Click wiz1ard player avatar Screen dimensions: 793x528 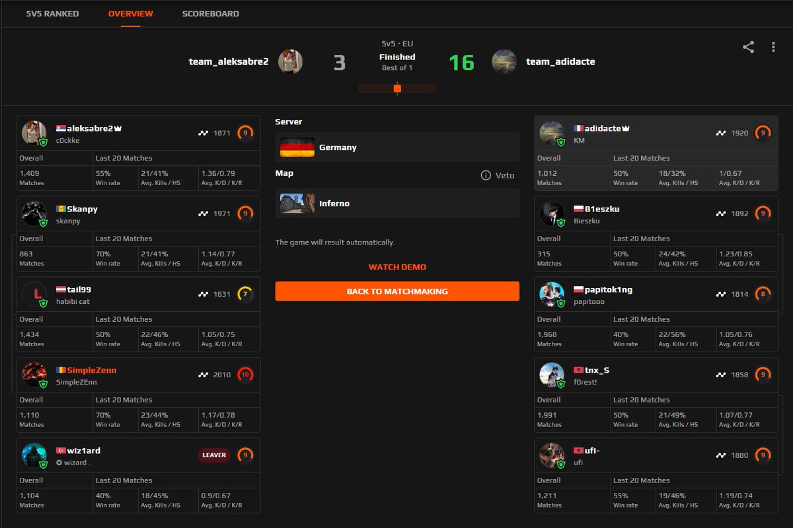click(x=34, y=455)
